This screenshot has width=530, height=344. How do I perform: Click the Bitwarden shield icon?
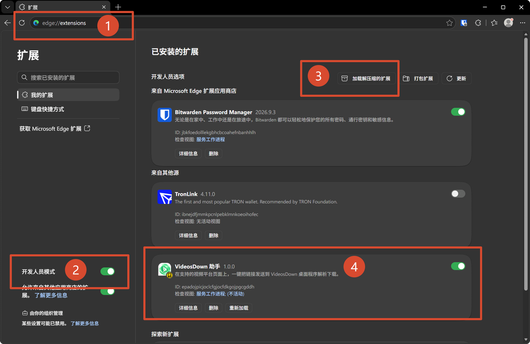click(x=165, y=115)
